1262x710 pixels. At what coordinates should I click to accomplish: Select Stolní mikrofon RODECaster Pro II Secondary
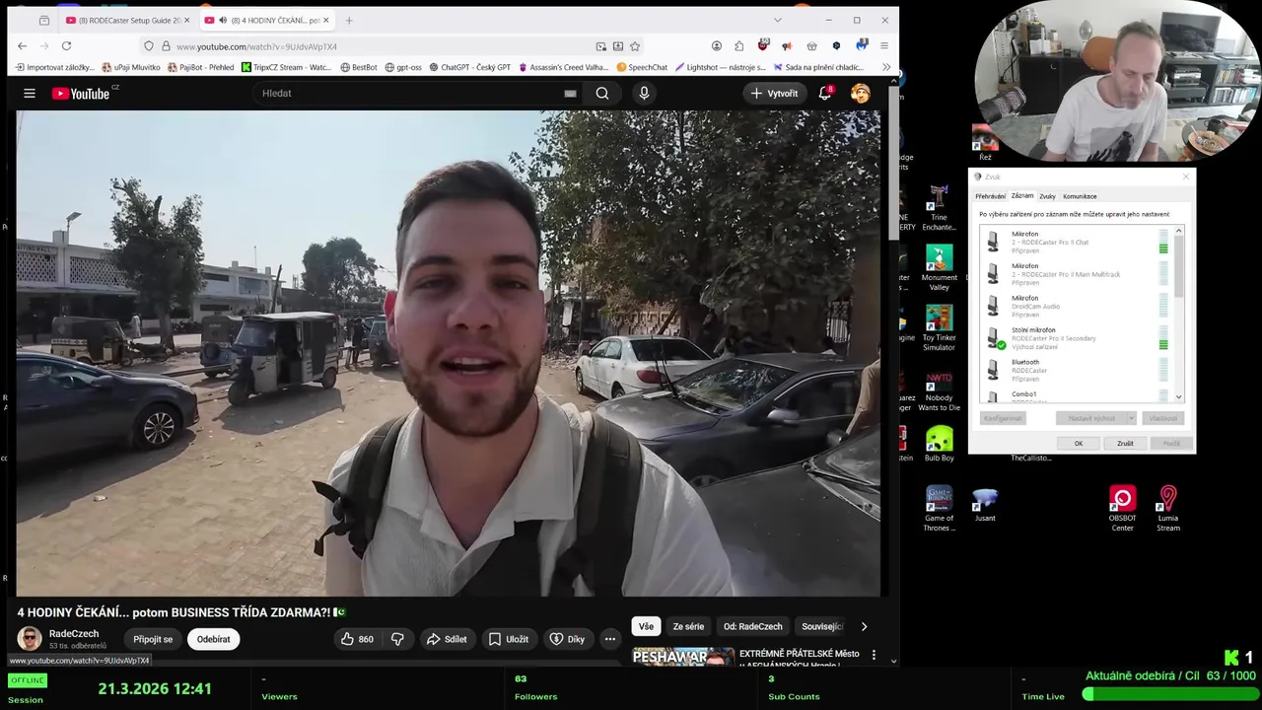pyautogui.click(x=1076, y=338)
